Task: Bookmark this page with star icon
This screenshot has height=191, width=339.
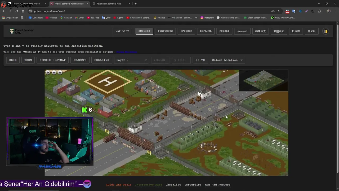Action: click(279, 11)
